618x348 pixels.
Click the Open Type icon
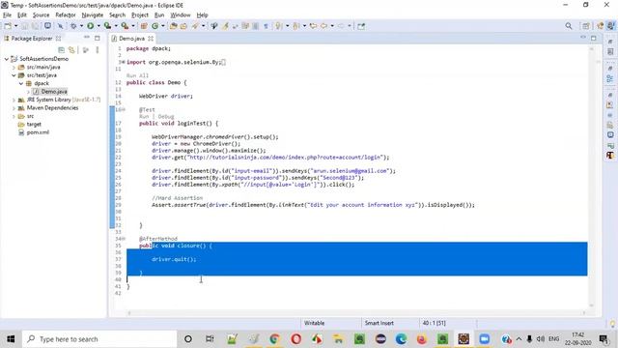click(174, 26)
